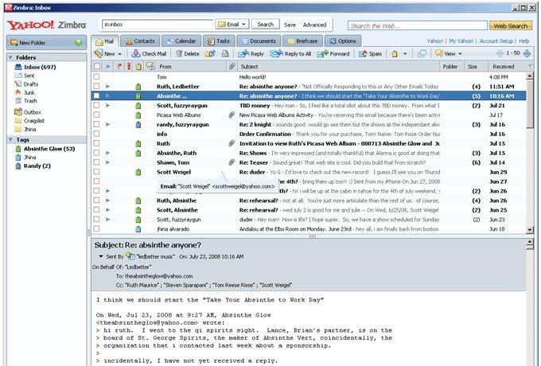Tick the checkbox for the Re: Teaser message
The image size is (541, 366).
(96, 162)
